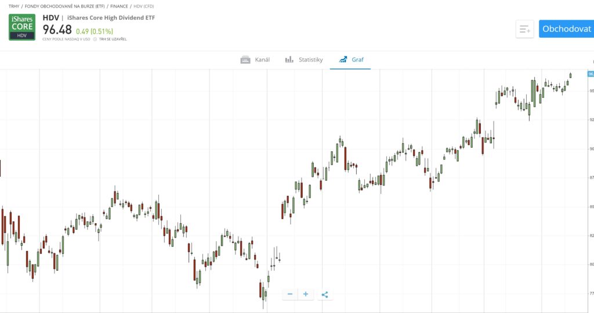Open Fondy obchodované na burze (ETF) breadcrumb
This screenshot has height=313, width=594.
click(x=65, y=6)
